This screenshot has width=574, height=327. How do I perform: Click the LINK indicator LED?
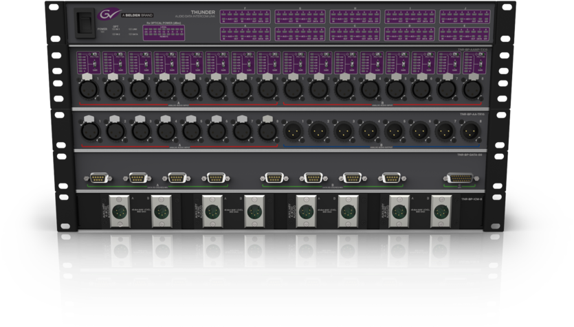point(131,30)
